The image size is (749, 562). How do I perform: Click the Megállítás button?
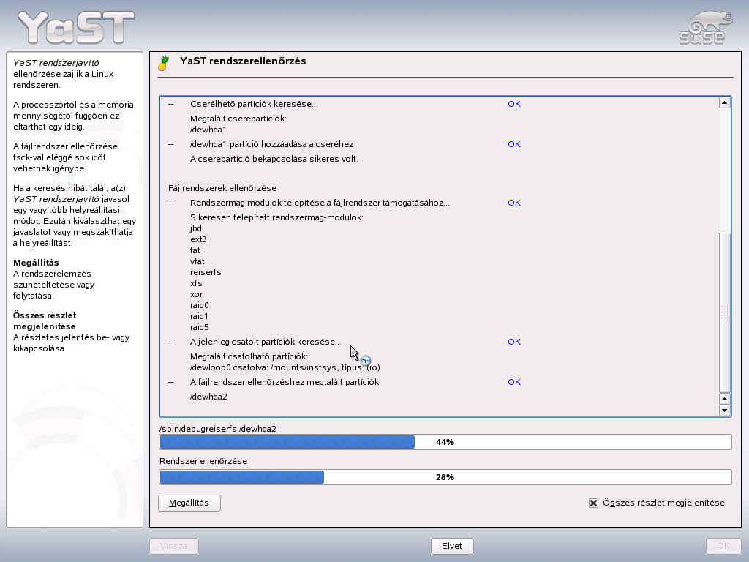click(x=189, y=503)
